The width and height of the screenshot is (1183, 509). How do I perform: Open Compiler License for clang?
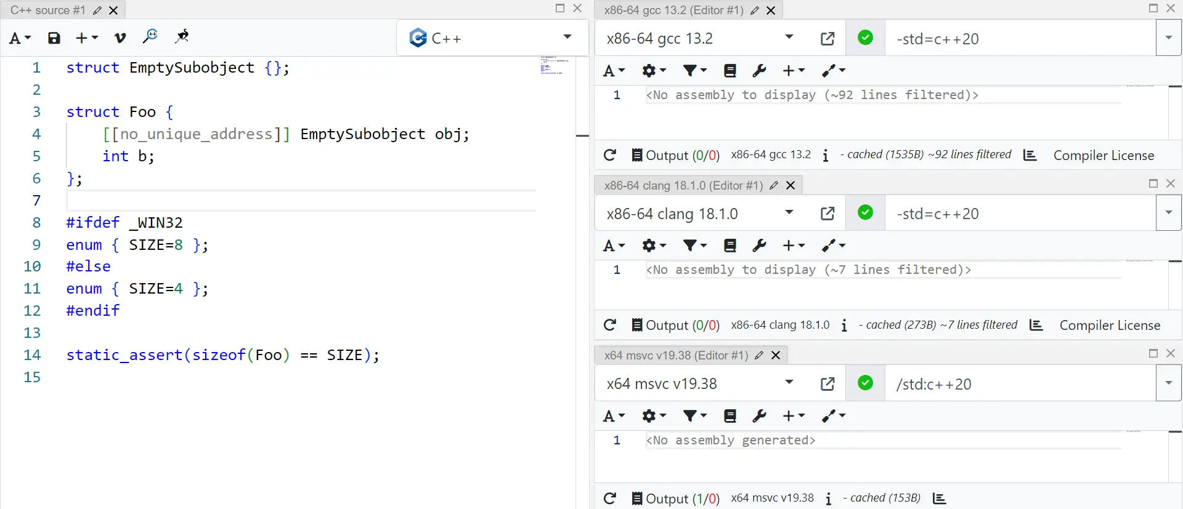click(1110, 325)
